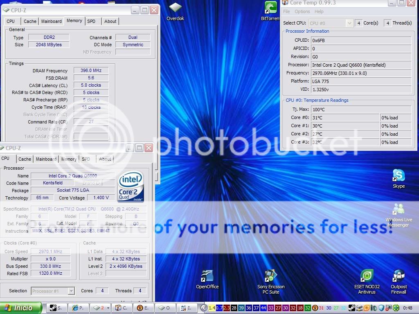Click the yellow 1.4 monitor tray icon
This screenshot has width=419, height=314.
(x=212, y=308)
